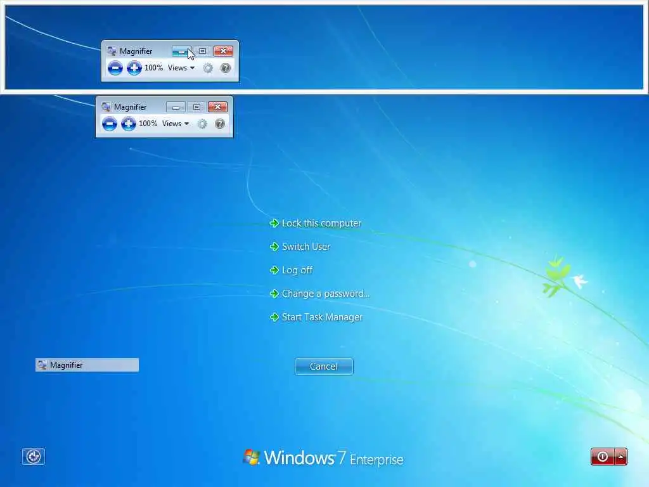Viewport: 649px width, 487px height.
Task: Open Change a password option
Action: 319,294
